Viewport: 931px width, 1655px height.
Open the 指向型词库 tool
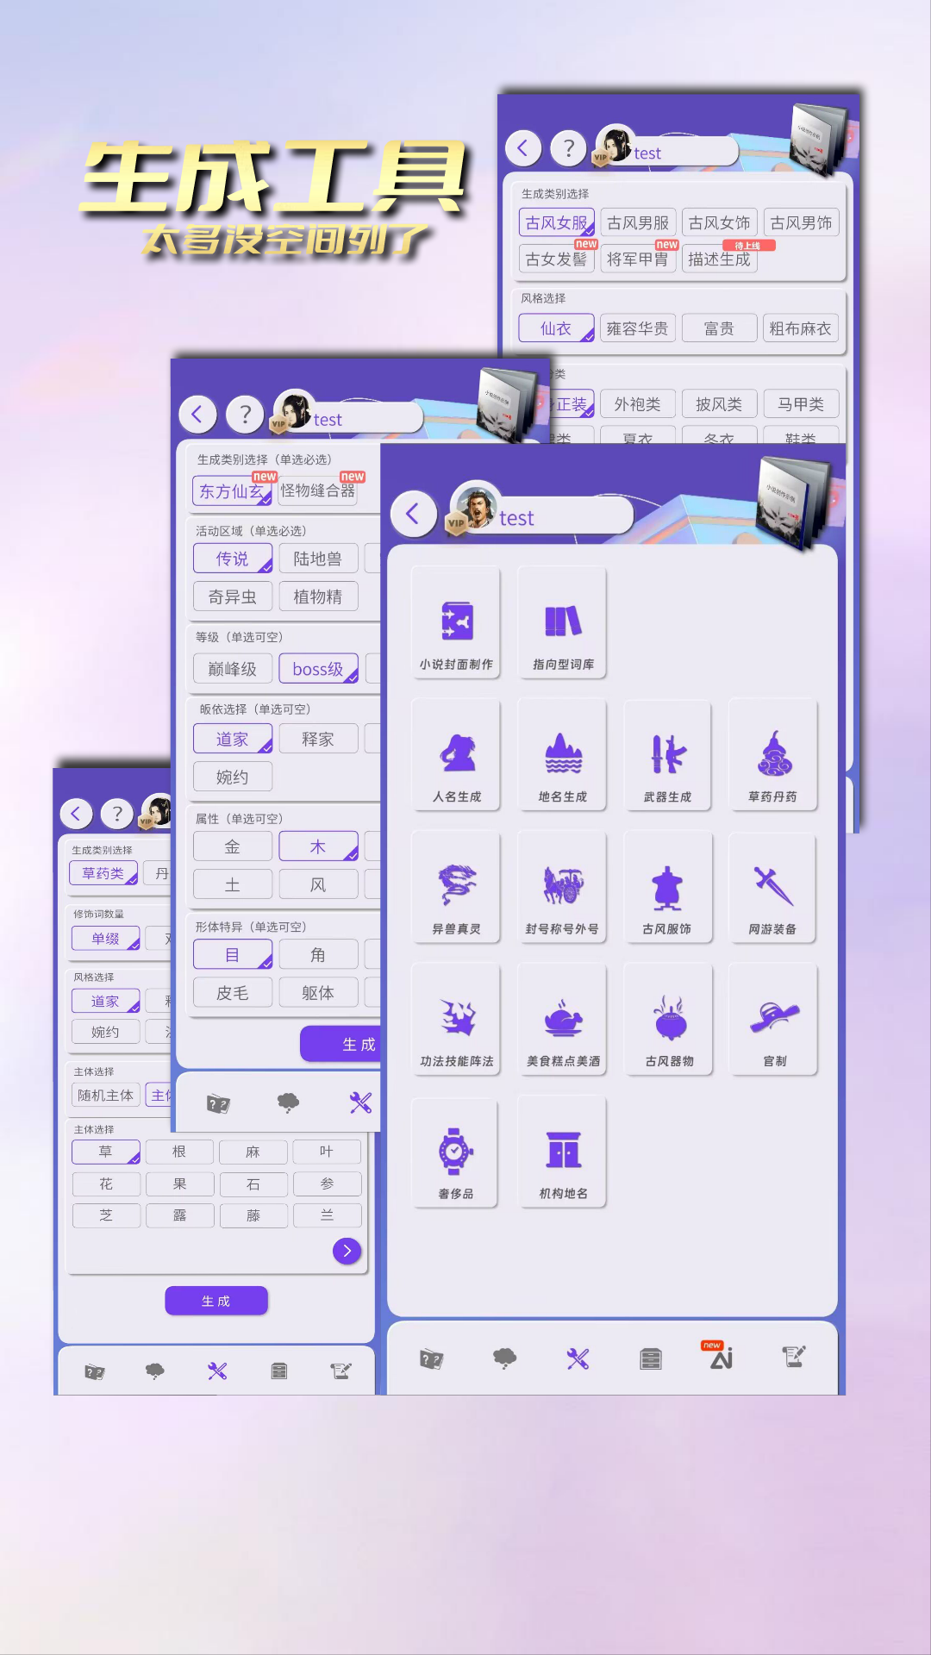[x=563, y=623]
